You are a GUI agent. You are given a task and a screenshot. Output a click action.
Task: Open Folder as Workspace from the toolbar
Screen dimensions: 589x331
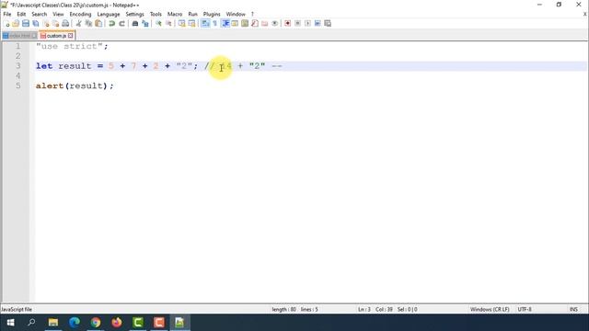point(265,24)
